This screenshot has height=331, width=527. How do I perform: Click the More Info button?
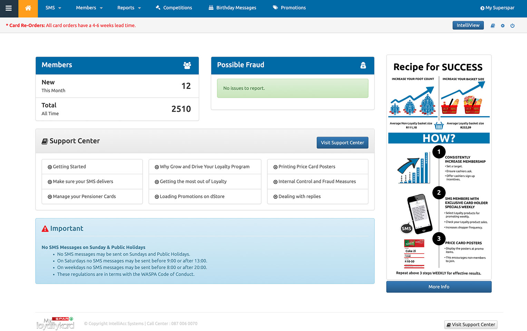point(439,287)
